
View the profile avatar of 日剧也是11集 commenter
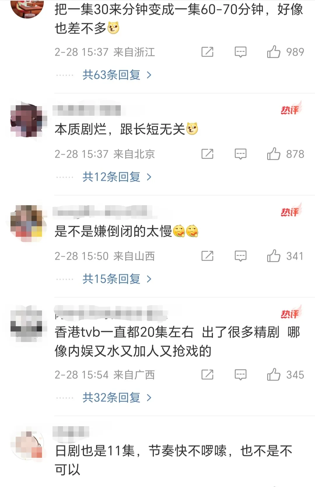click(x=27, y=444)
